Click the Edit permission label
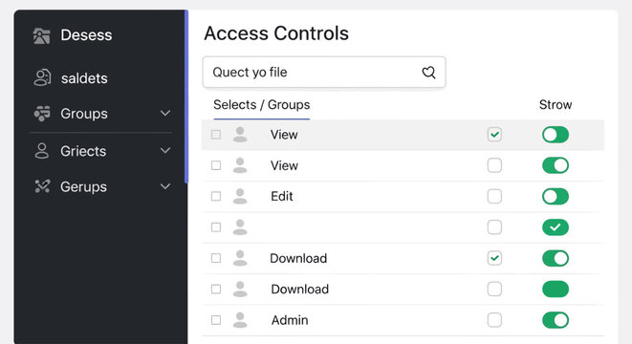Viewport: 632px width, 344px height. tap(282, 196)
